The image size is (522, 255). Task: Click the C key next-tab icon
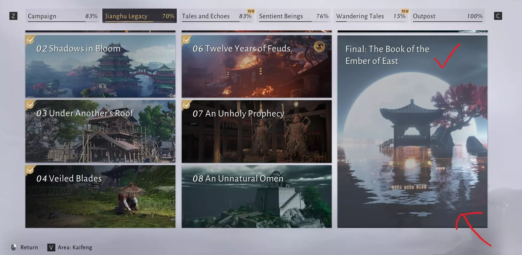(498, 16)
